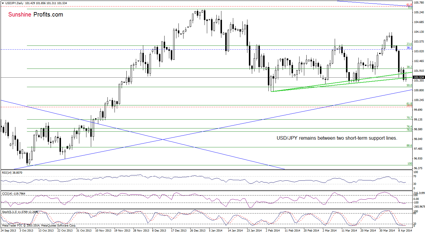Click the 20 Feb 2014 date label
Image resolution: width=425 pixels, height=233 pixels.
coord(311,230)
